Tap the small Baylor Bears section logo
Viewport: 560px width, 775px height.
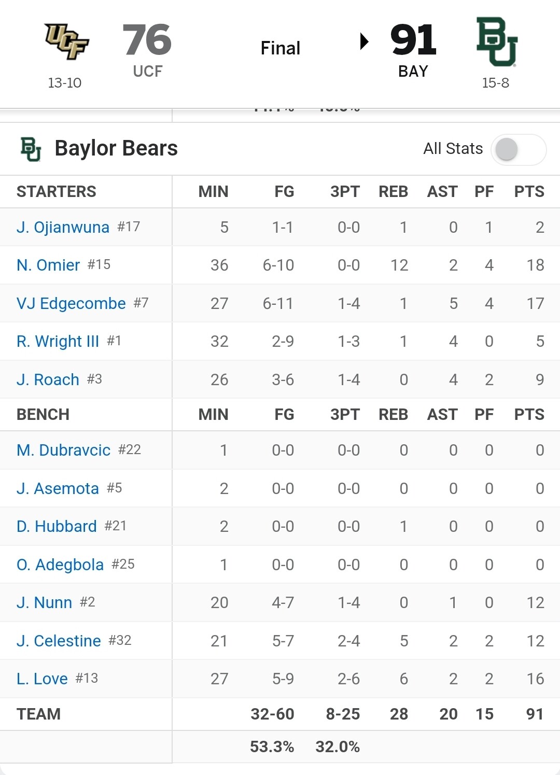pyautogui.click(x=31, y=149)
